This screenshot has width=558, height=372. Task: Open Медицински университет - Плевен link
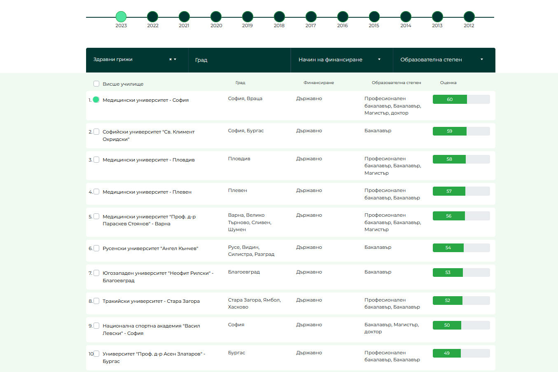click(147, 192)
